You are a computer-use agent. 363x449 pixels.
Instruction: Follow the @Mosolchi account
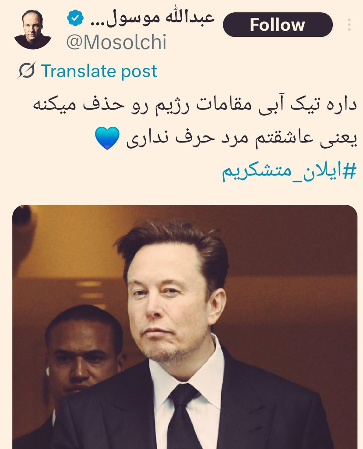(278, 25)
